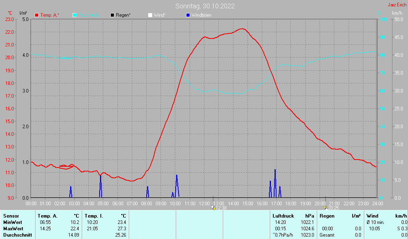Click the pressure minimum time '14:20'
Screen dimensions: 408x239
click(280, 222)
